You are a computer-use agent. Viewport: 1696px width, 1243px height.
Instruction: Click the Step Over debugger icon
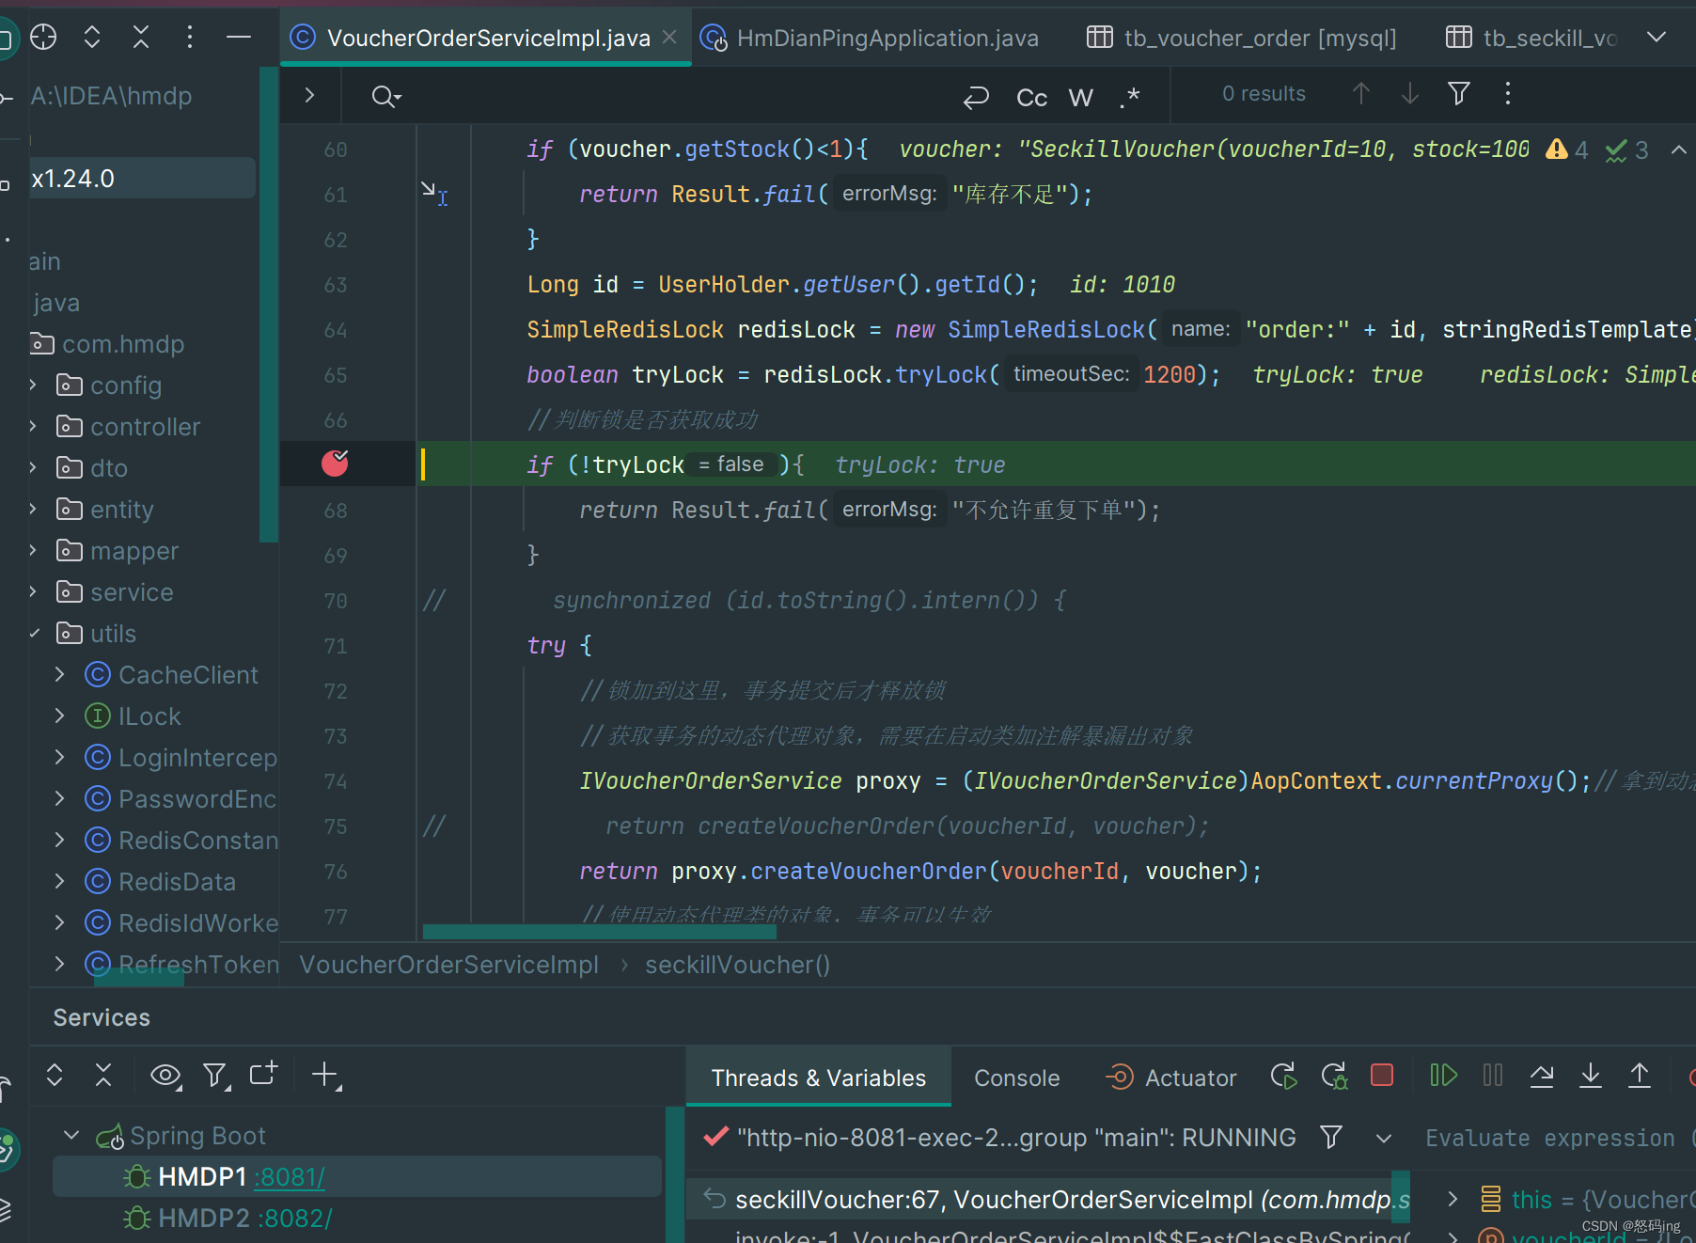point(1542,1076)
